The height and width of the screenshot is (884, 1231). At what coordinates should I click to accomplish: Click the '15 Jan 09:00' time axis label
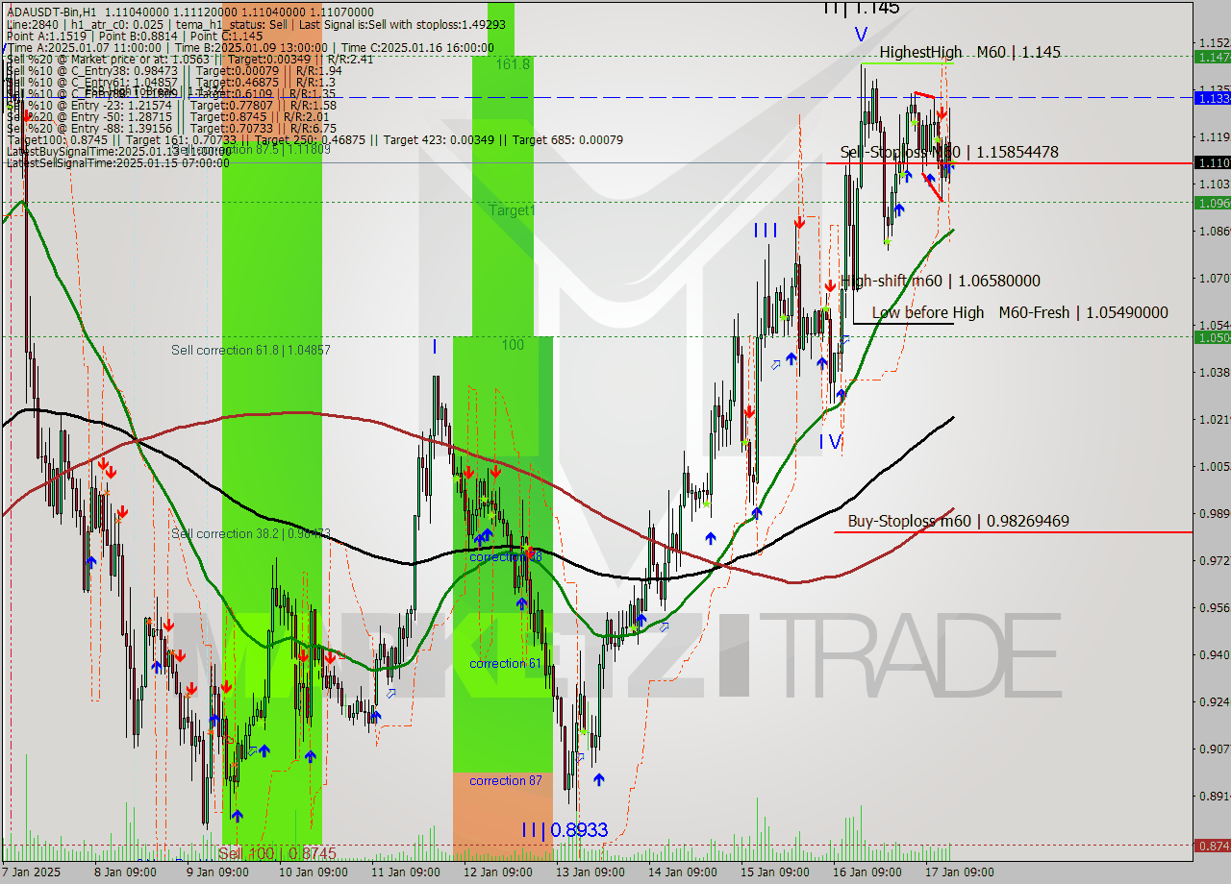[777, 872]
